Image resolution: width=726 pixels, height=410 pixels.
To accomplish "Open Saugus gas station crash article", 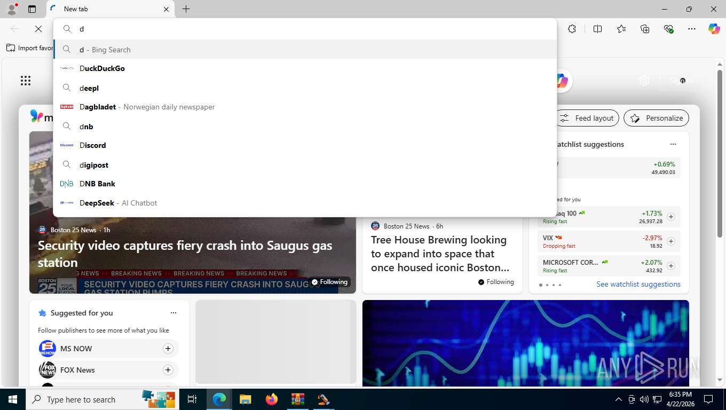I will tap(185, 254).
